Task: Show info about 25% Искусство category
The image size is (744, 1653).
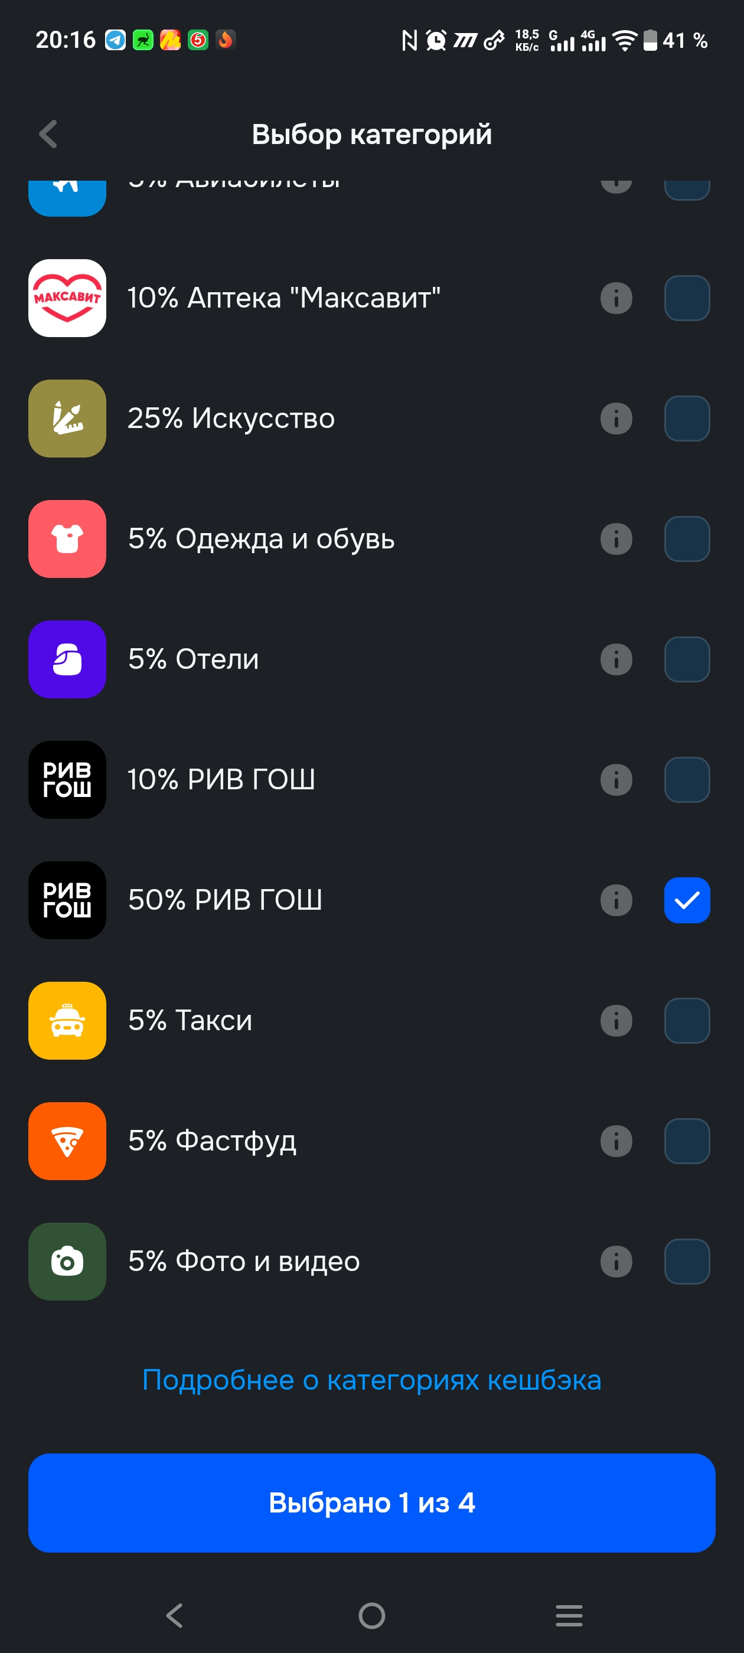Action: tap(616, 419)
